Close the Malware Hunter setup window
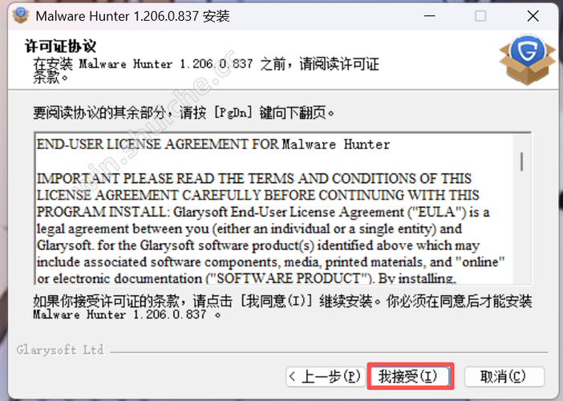 pos(533,16)
